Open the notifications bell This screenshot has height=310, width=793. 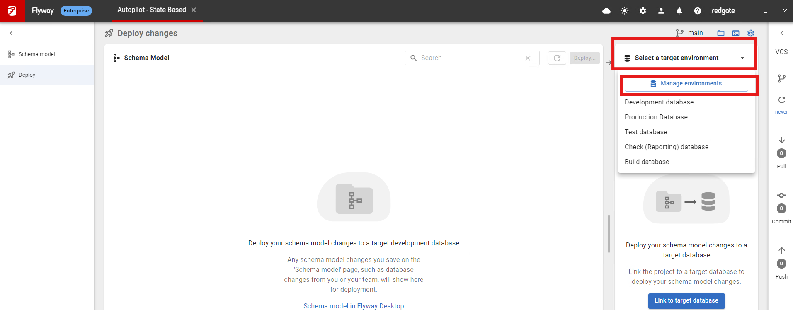coord(679,11)
